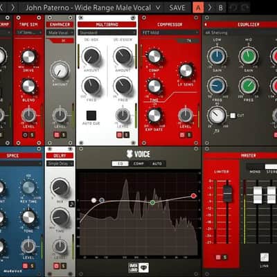
Task: Click the Tape Sim DRIVE knob
Action: (28, 57)
